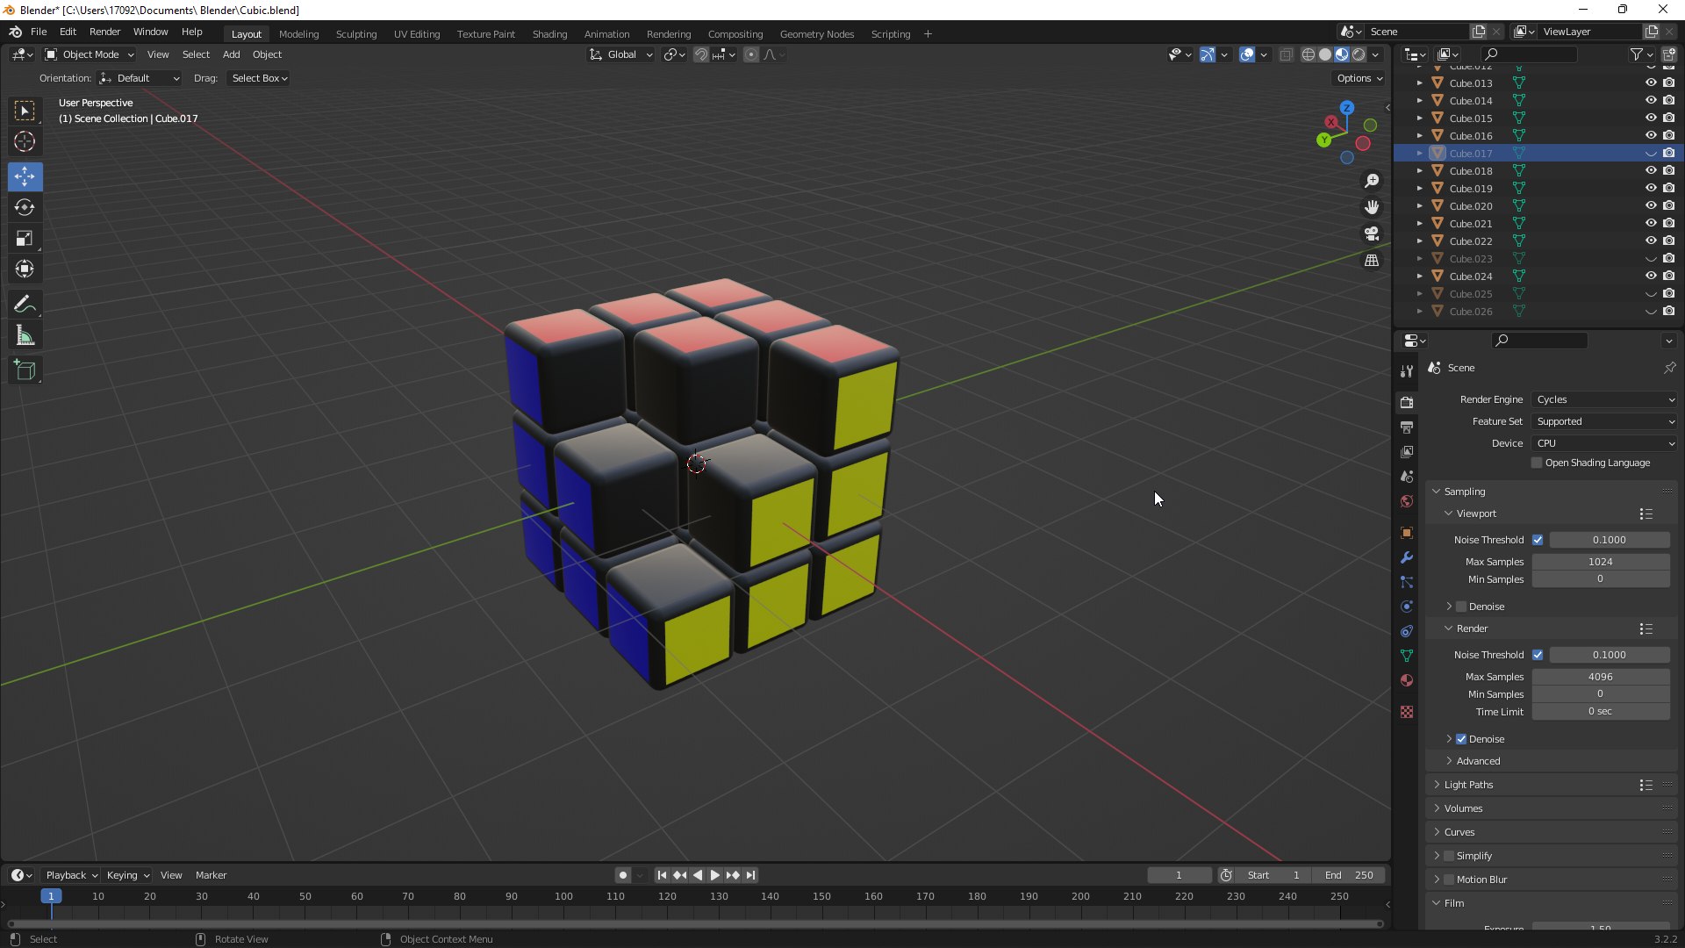Choose the Annotate tool
The width and height of the screenshot is (1685, 948).
coord(25,305)
